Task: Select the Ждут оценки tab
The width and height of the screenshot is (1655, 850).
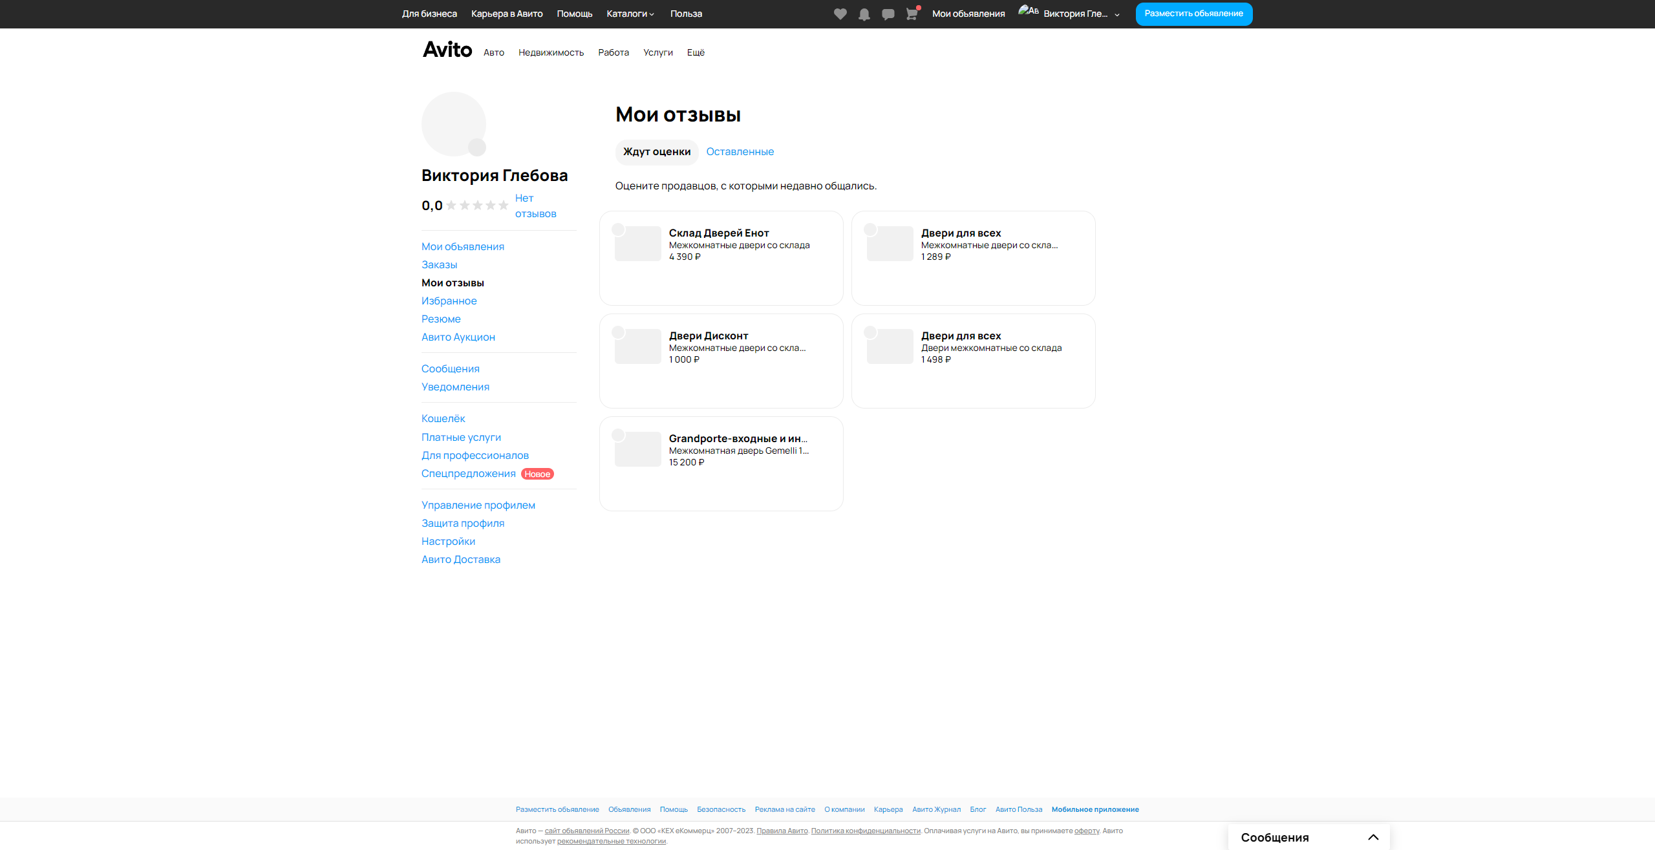Action: (656, 152)
